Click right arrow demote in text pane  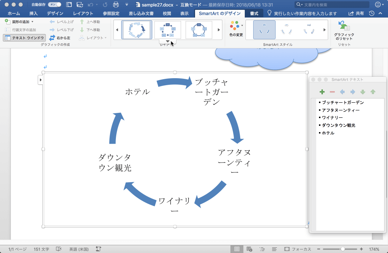coord(353,92)
